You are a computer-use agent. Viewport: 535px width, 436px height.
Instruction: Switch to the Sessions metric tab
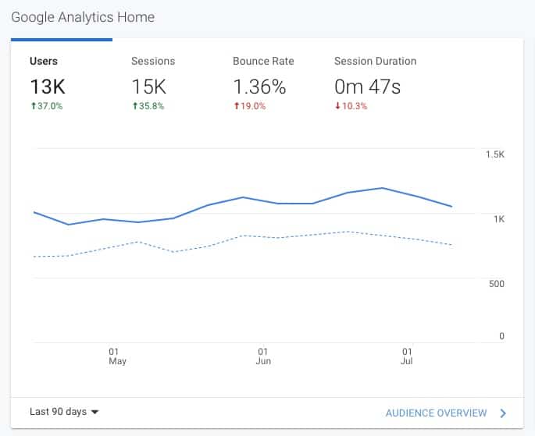point(163,83)
